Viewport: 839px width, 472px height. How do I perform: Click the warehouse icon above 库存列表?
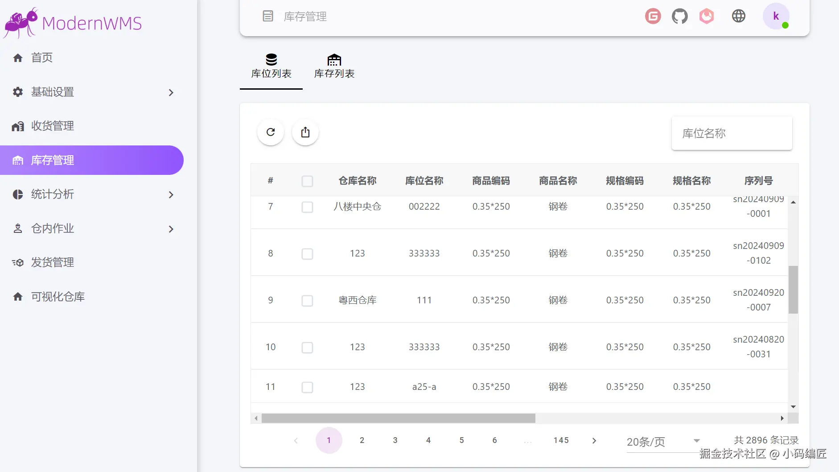[334, 59]
